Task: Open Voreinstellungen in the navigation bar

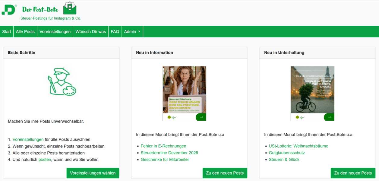Action: pos(55,32)
